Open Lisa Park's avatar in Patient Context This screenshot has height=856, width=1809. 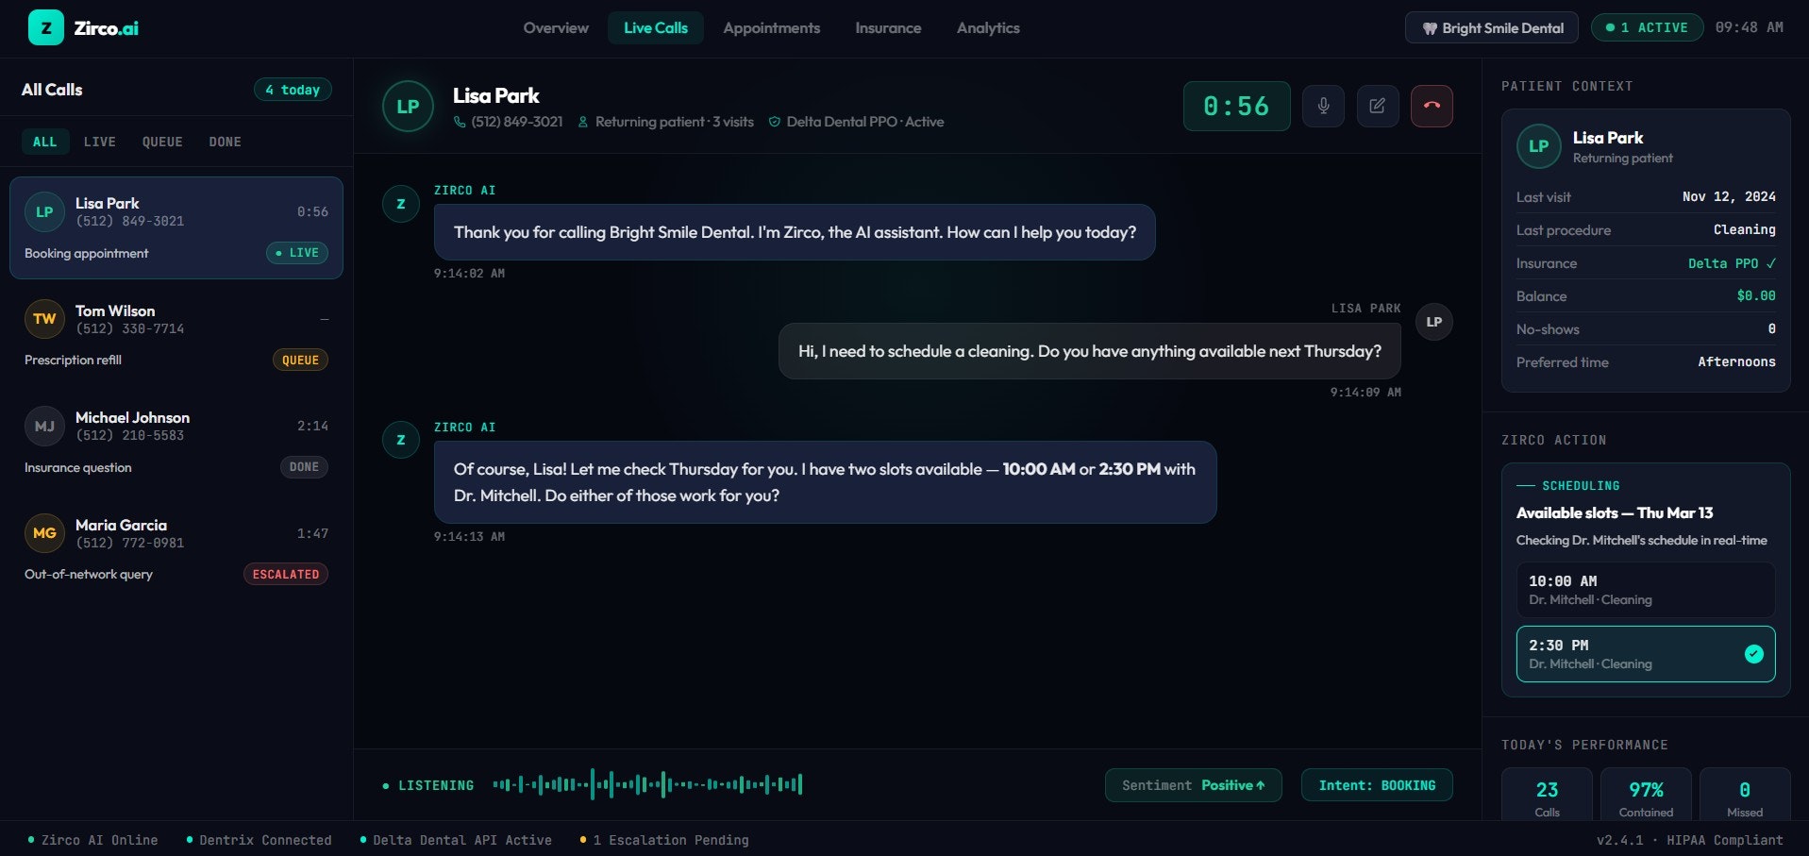[x=1537, y=146]
